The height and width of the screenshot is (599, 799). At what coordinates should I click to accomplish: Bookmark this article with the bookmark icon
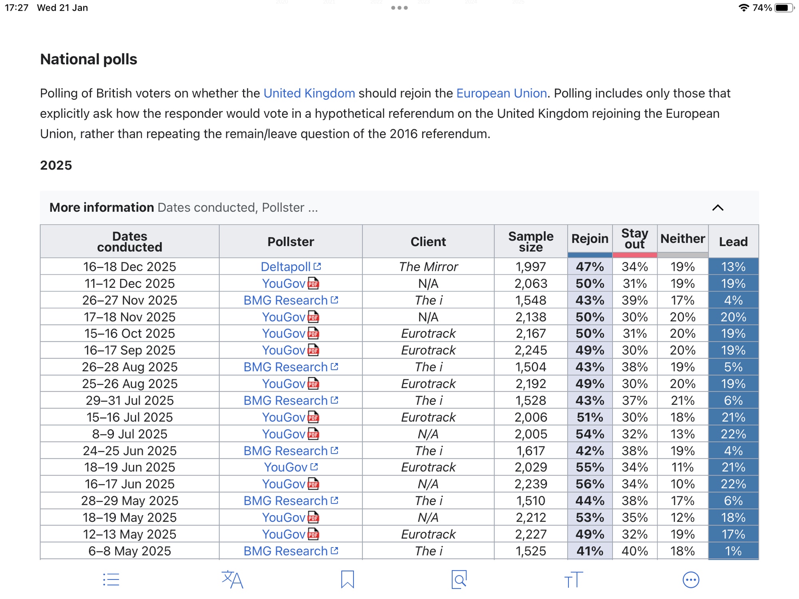[347, 579]
